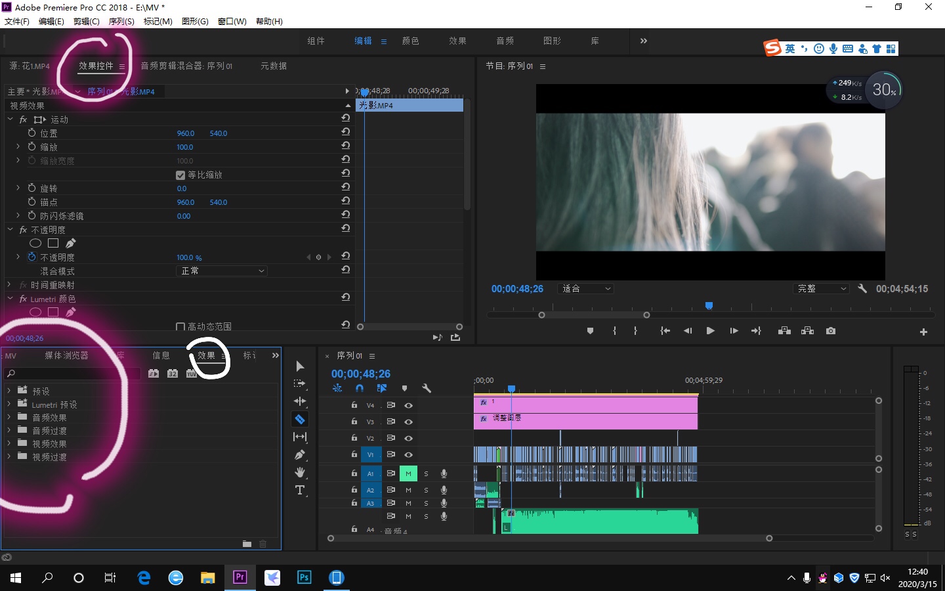
Task: Pick the Hand tool
Action: [300, 473]
